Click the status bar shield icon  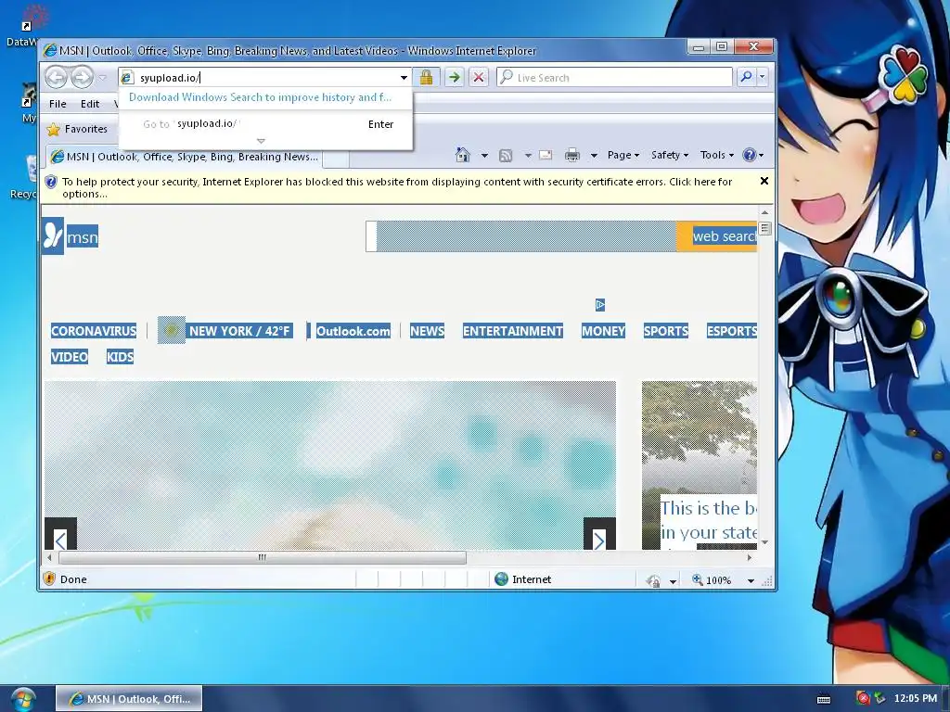[50, 579]
